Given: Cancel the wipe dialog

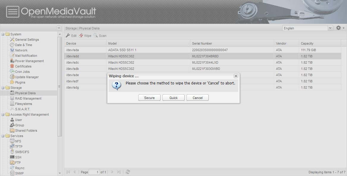Looking at the screenshot, I should tap(198, 98).
